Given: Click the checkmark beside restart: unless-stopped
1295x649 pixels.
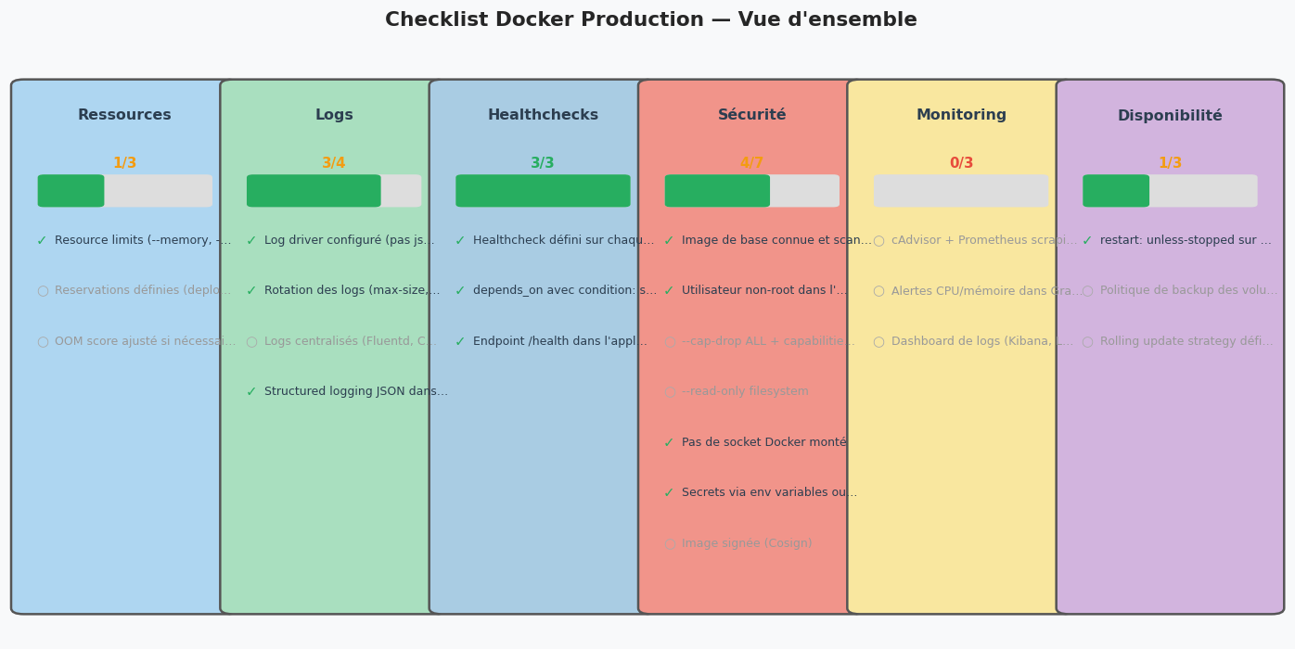Looking at the screenshot, I should coord(1087,241).
